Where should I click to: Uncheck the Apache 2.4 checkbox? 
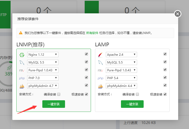165,54
